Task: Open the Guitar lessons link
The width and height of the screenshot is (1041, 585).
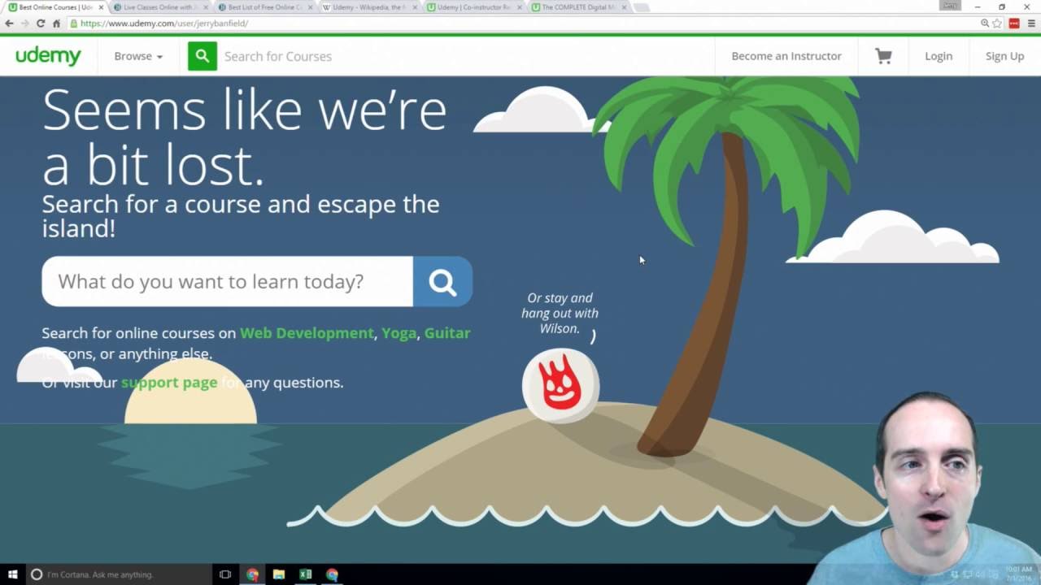Action: click(447, 333)
